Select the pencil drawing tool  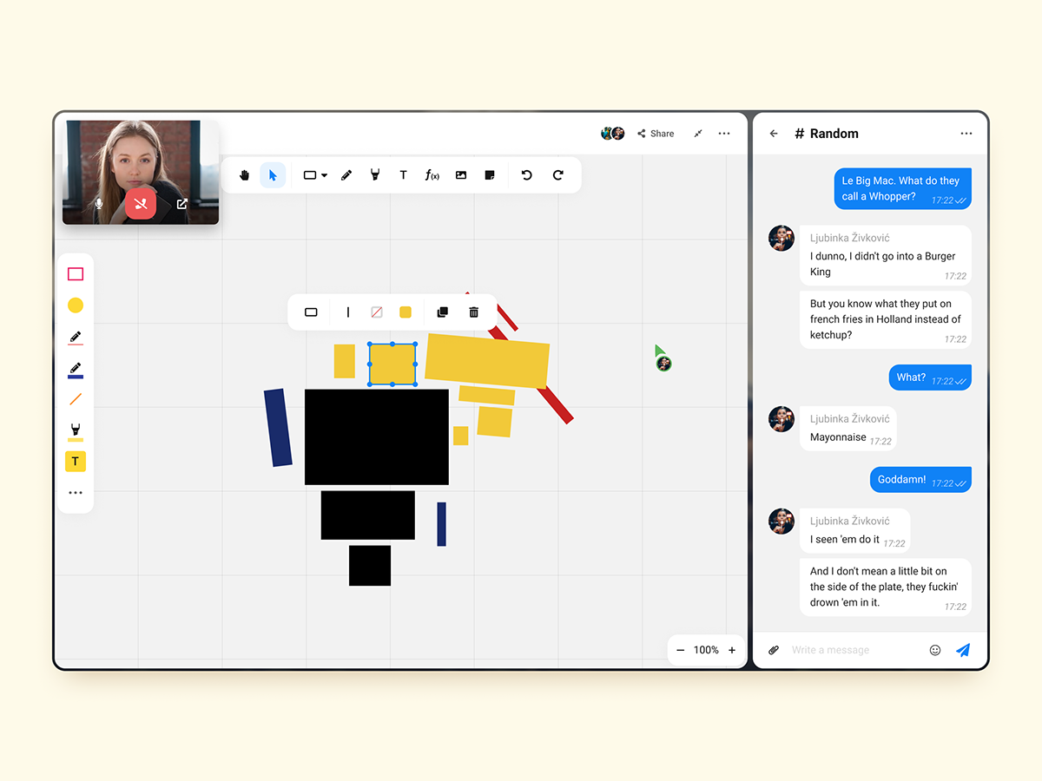tap(346, 175)
